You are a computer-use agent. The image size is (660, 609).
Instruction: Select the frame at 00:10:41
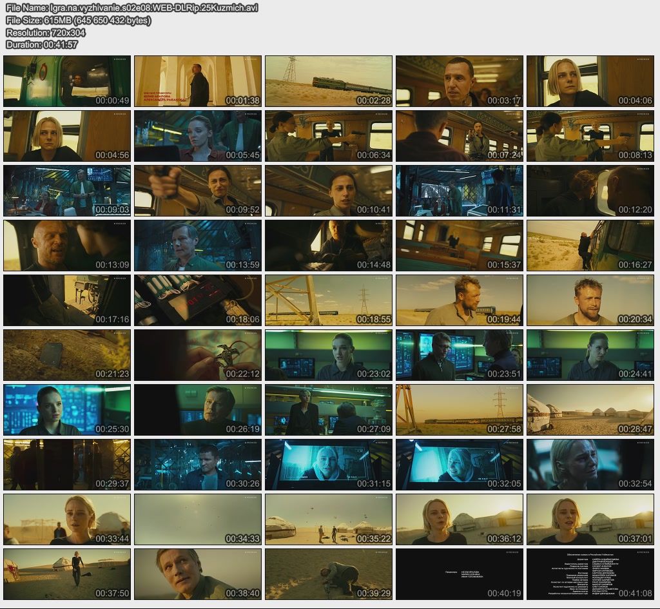point(329,191)
